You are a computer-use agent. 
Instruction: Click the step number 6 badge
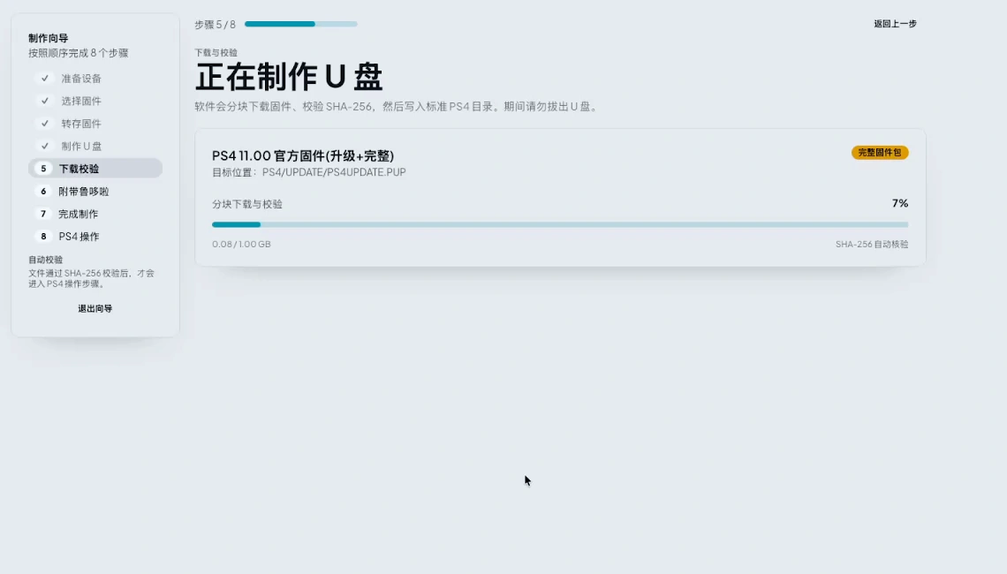tap(43, 192)
